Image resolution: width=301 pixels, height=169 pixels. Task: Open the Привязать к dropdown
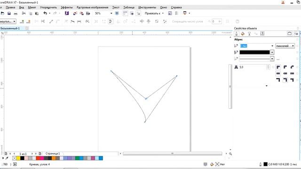click(x=163, y=14)
